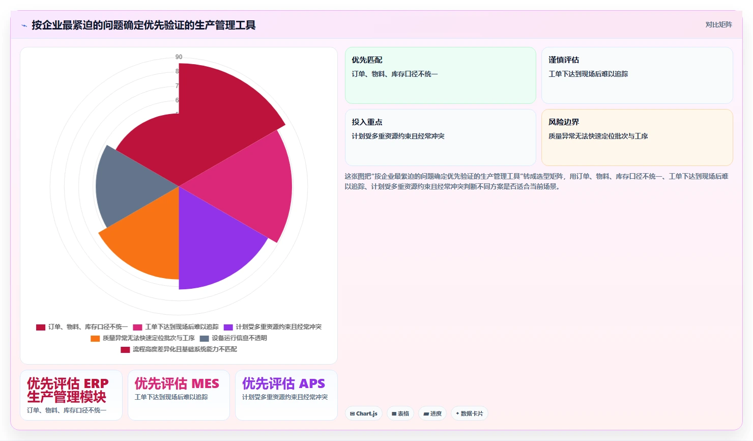Toggle legend item 设备运行信息不透明
The image size is (753, 441).
pos(233,338)
